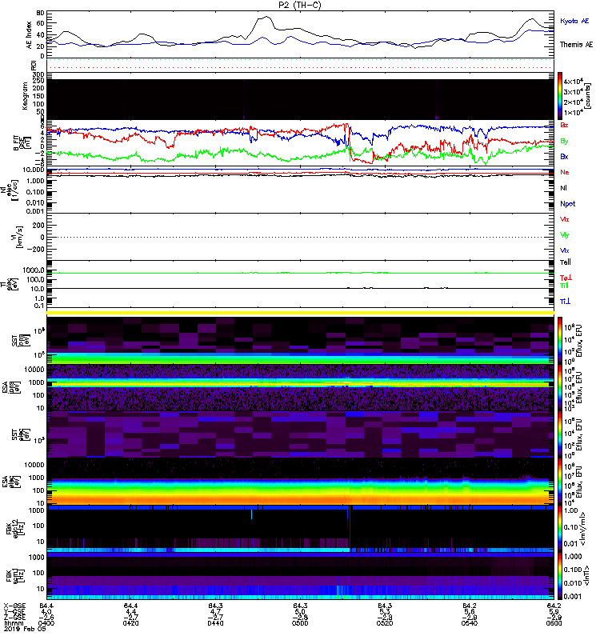This screenshot has height=640, width=600.
Task: Click the <|nT|> color bar label
Action: 588,576
